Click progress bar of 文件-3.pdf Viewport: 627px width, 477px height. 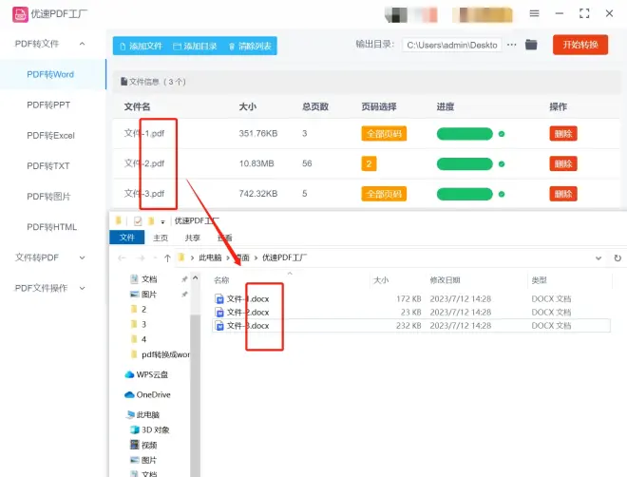[465, 194]
